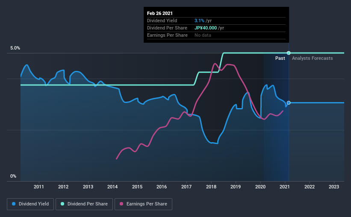Click the 2014 x-axis label

(x=112, y=187)
